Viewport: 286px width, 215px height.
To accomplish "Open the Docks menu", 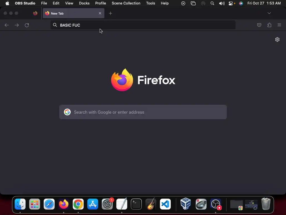I will click(x=84, y=3).
